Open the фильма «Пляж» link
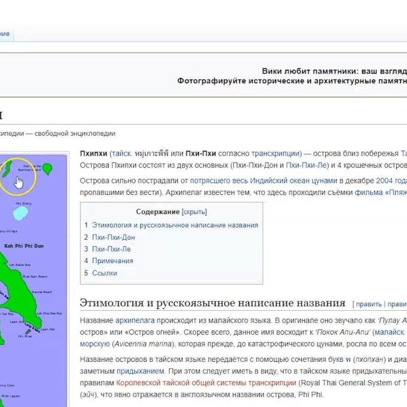Image resolution: width=407 pixels, height=407 pixels. [x=380, y=193]
